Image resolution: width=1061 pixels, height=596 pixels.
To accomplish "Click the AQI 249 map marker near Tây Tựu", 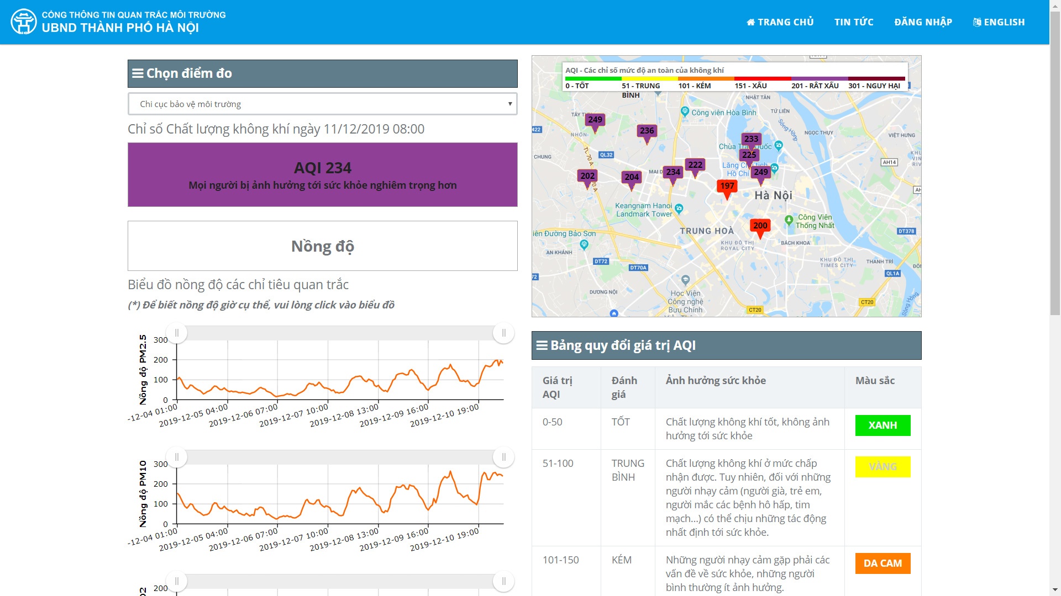I will pyautogui.click(x=595, y=120).
